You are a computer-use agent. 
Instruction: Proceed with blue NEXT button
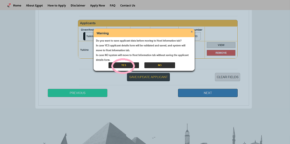coord(208,93)
